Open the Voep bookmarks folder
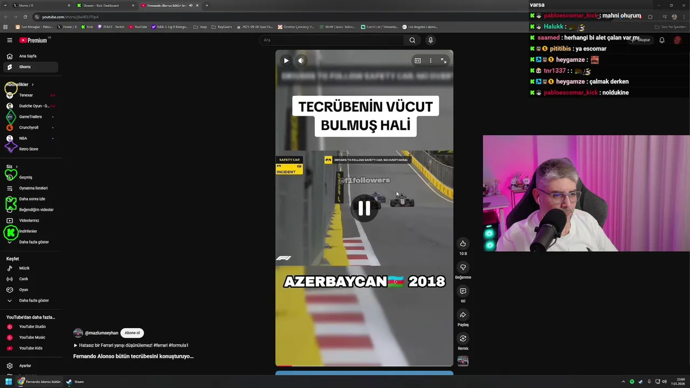This screenshot has width=690, height=388. point(200,26)
